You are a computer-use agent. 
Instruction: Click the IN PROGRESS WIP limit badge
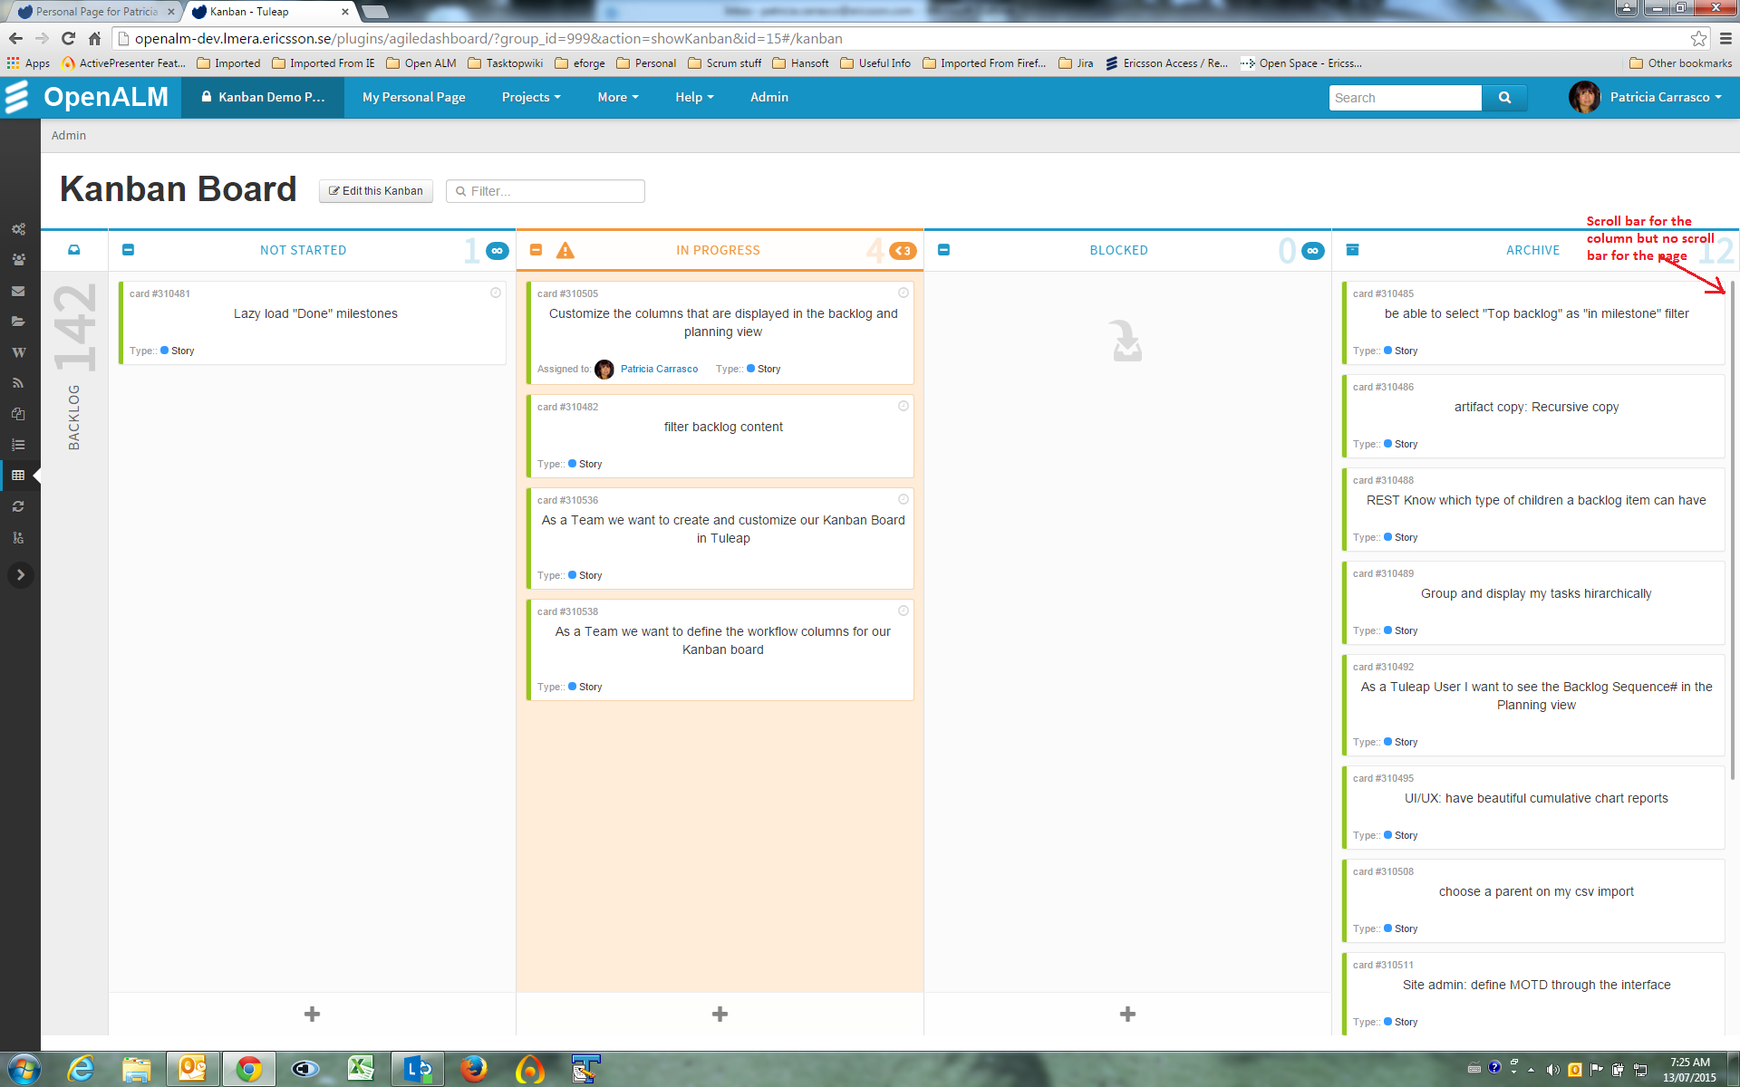(x=903, y=251)
